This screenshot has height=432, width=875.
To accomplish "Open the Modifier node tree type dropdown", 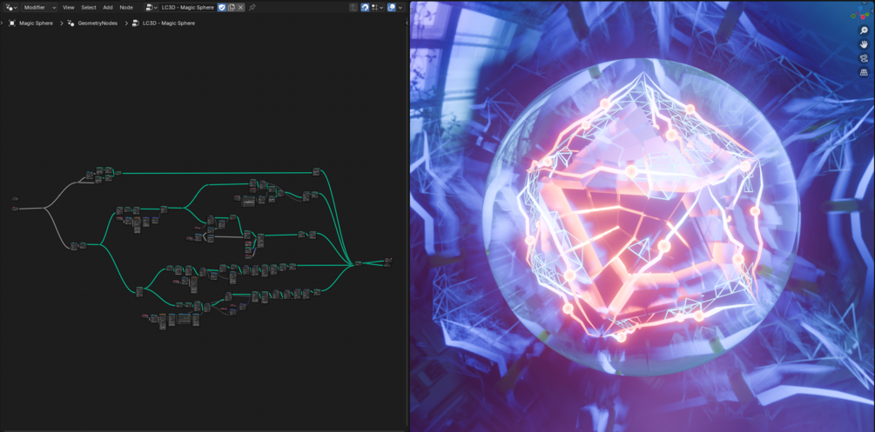I will [39, 7].
